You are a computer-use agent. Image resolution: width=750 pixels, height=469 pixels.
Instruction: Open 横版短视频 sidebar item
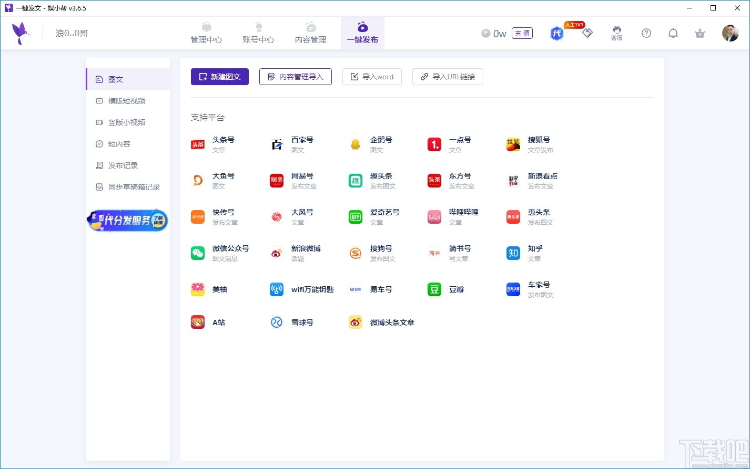pos(128,101)
